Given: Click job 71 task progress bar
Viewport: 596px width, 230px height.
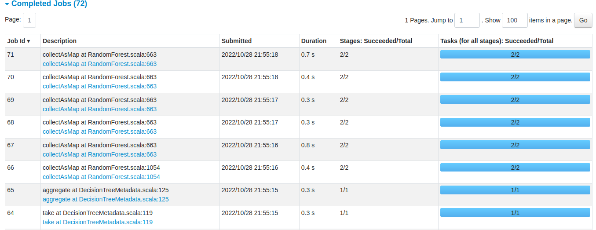Looking at the screenshot, I should 515,55.
